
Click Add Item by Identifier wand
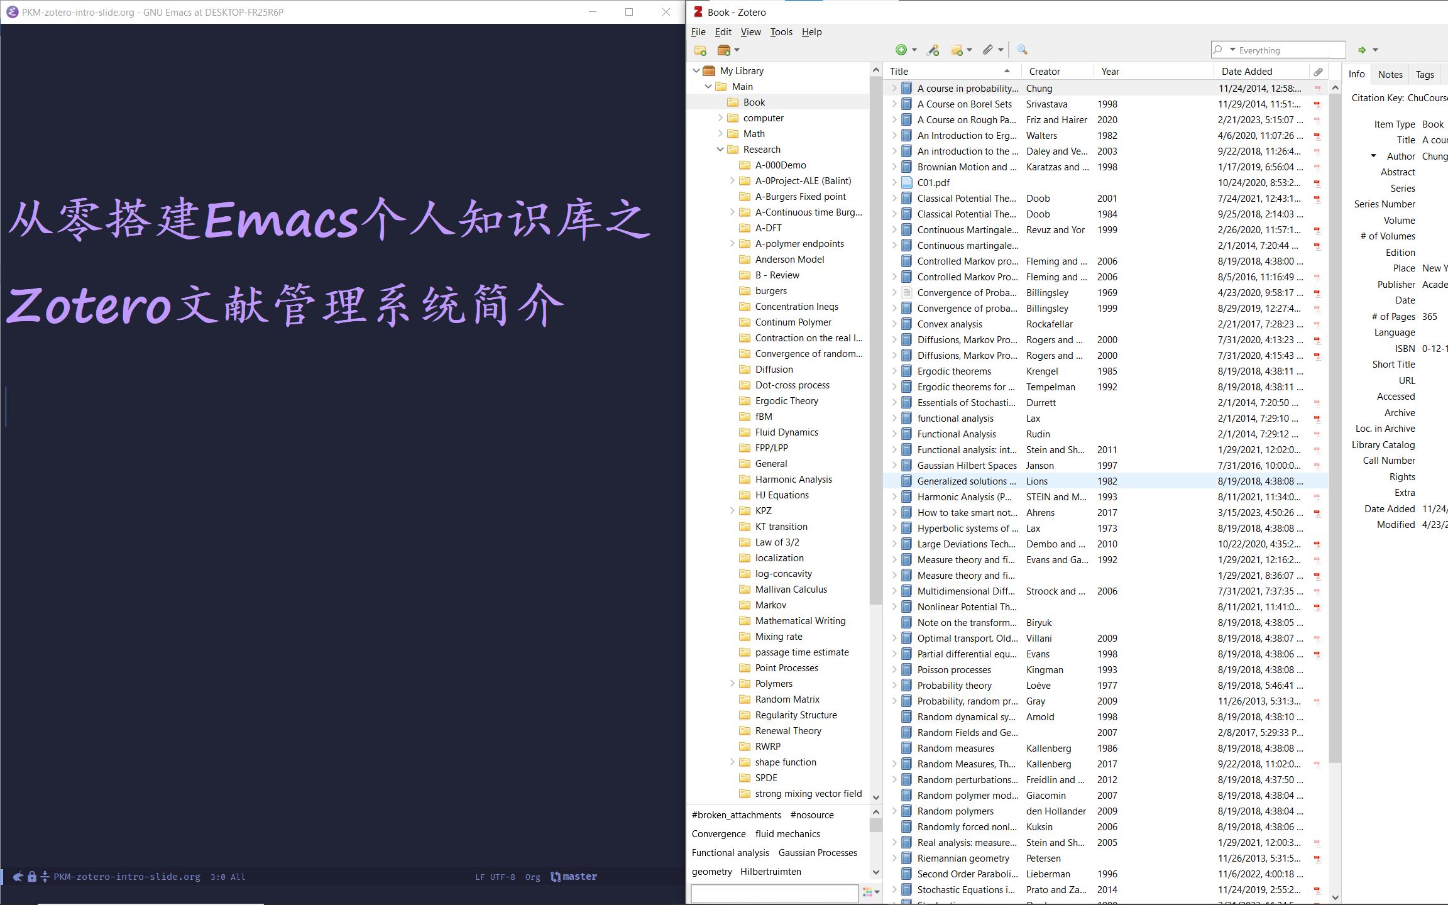click(x=933, y=50)
